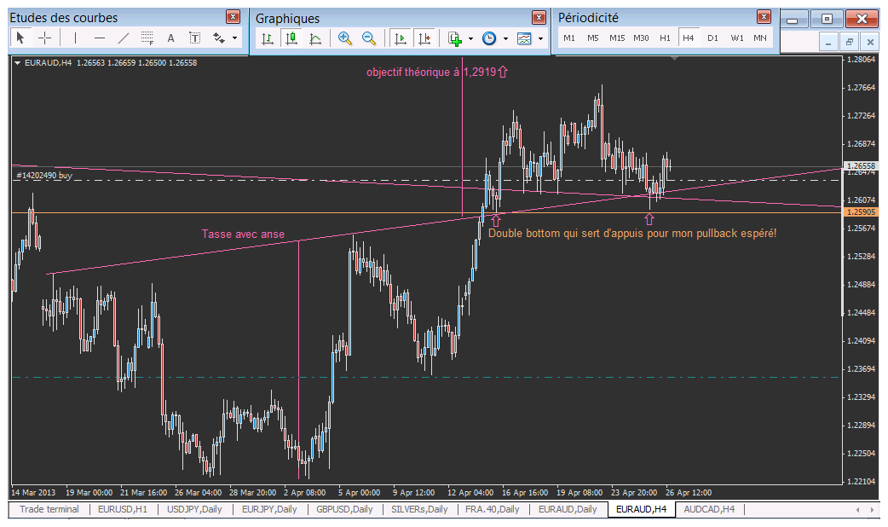Close the Graphiques toolbar
The width and height of the screenshot is (888, 527).
pyautogui.click(x=539, y=18)
